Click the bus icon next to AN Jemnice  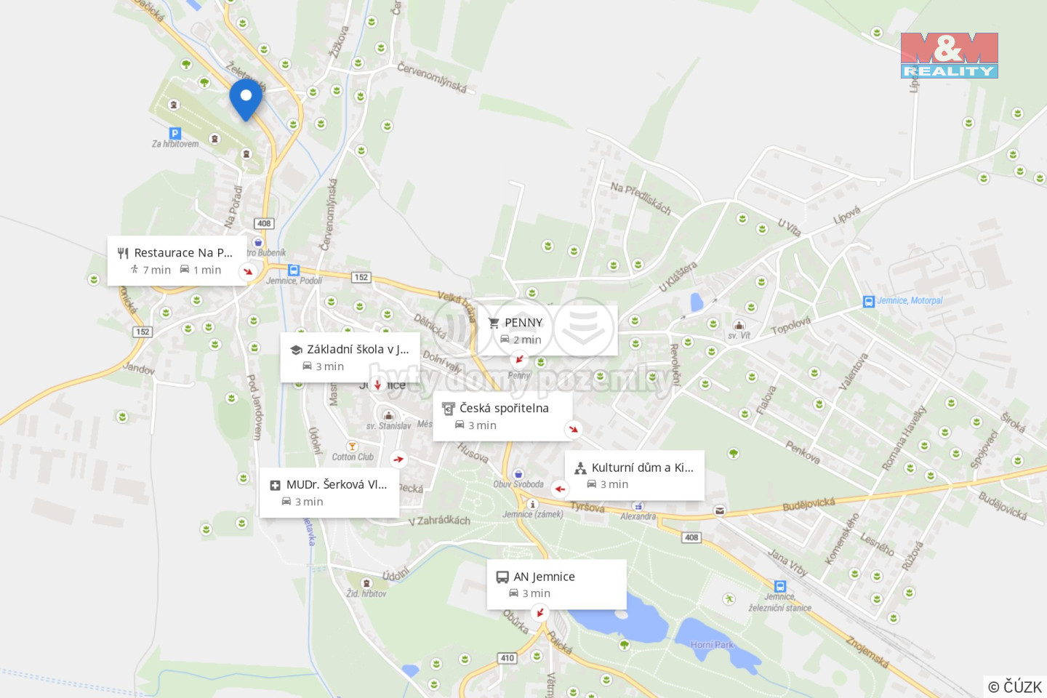click(502, 577)
